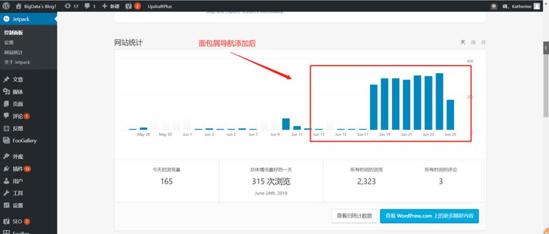Collapse the side panel arrow at right edge

pyautogui.click(x=546, y=49)
